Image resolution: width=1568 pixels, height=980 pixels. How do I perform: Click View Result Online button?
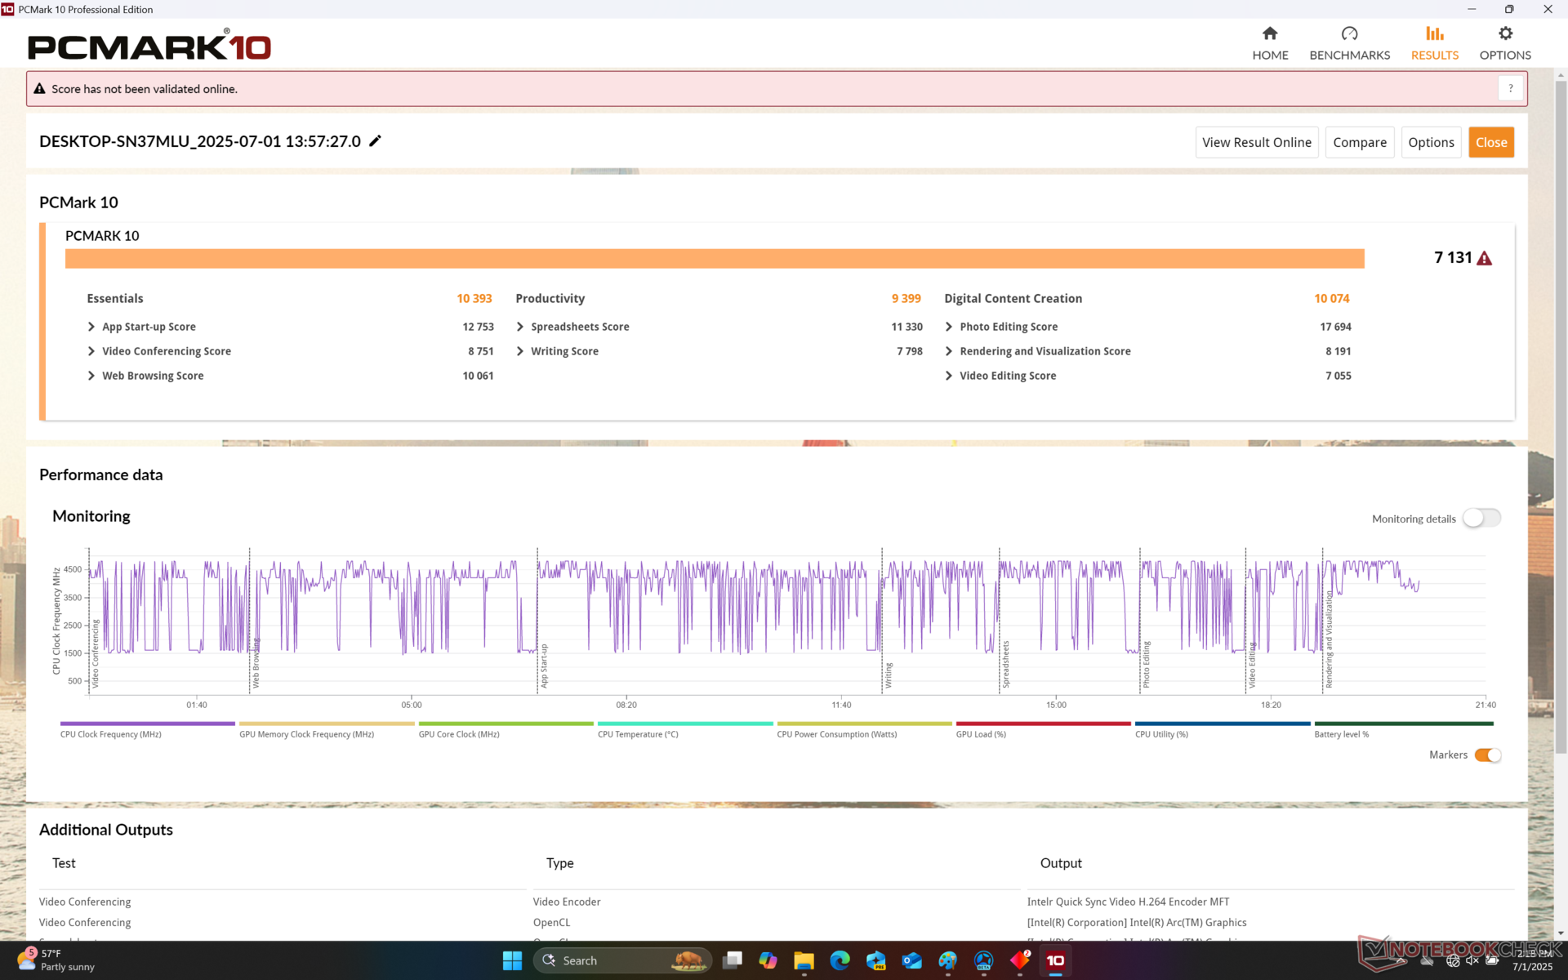coord(1256,142)
